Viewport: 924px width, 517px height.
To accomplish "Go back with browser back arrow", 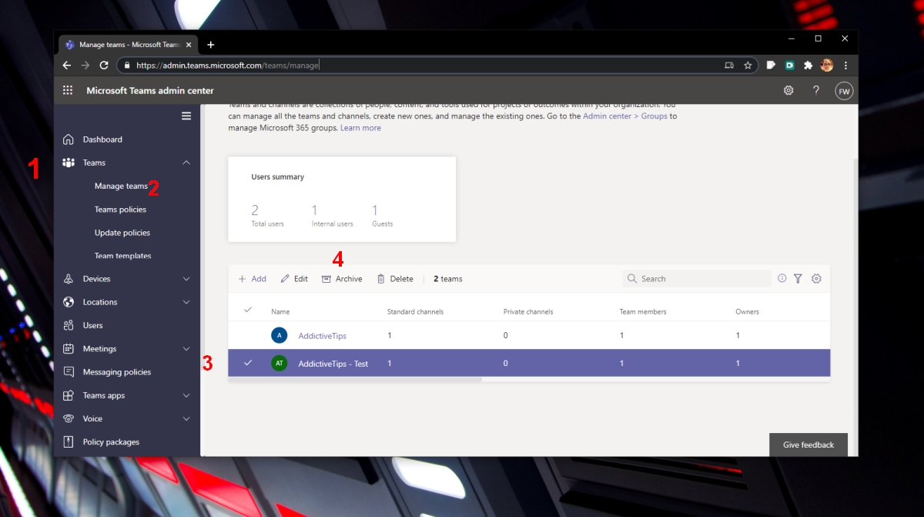I will (67, 65).
